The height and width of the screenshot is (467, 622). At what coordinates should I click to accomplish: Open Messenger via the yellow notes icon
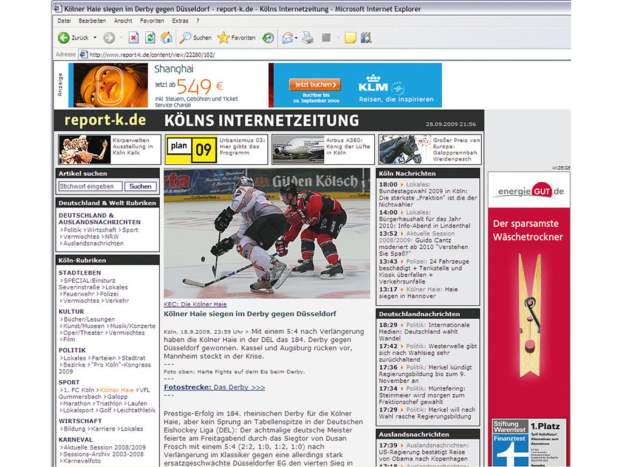click(350, 37)
